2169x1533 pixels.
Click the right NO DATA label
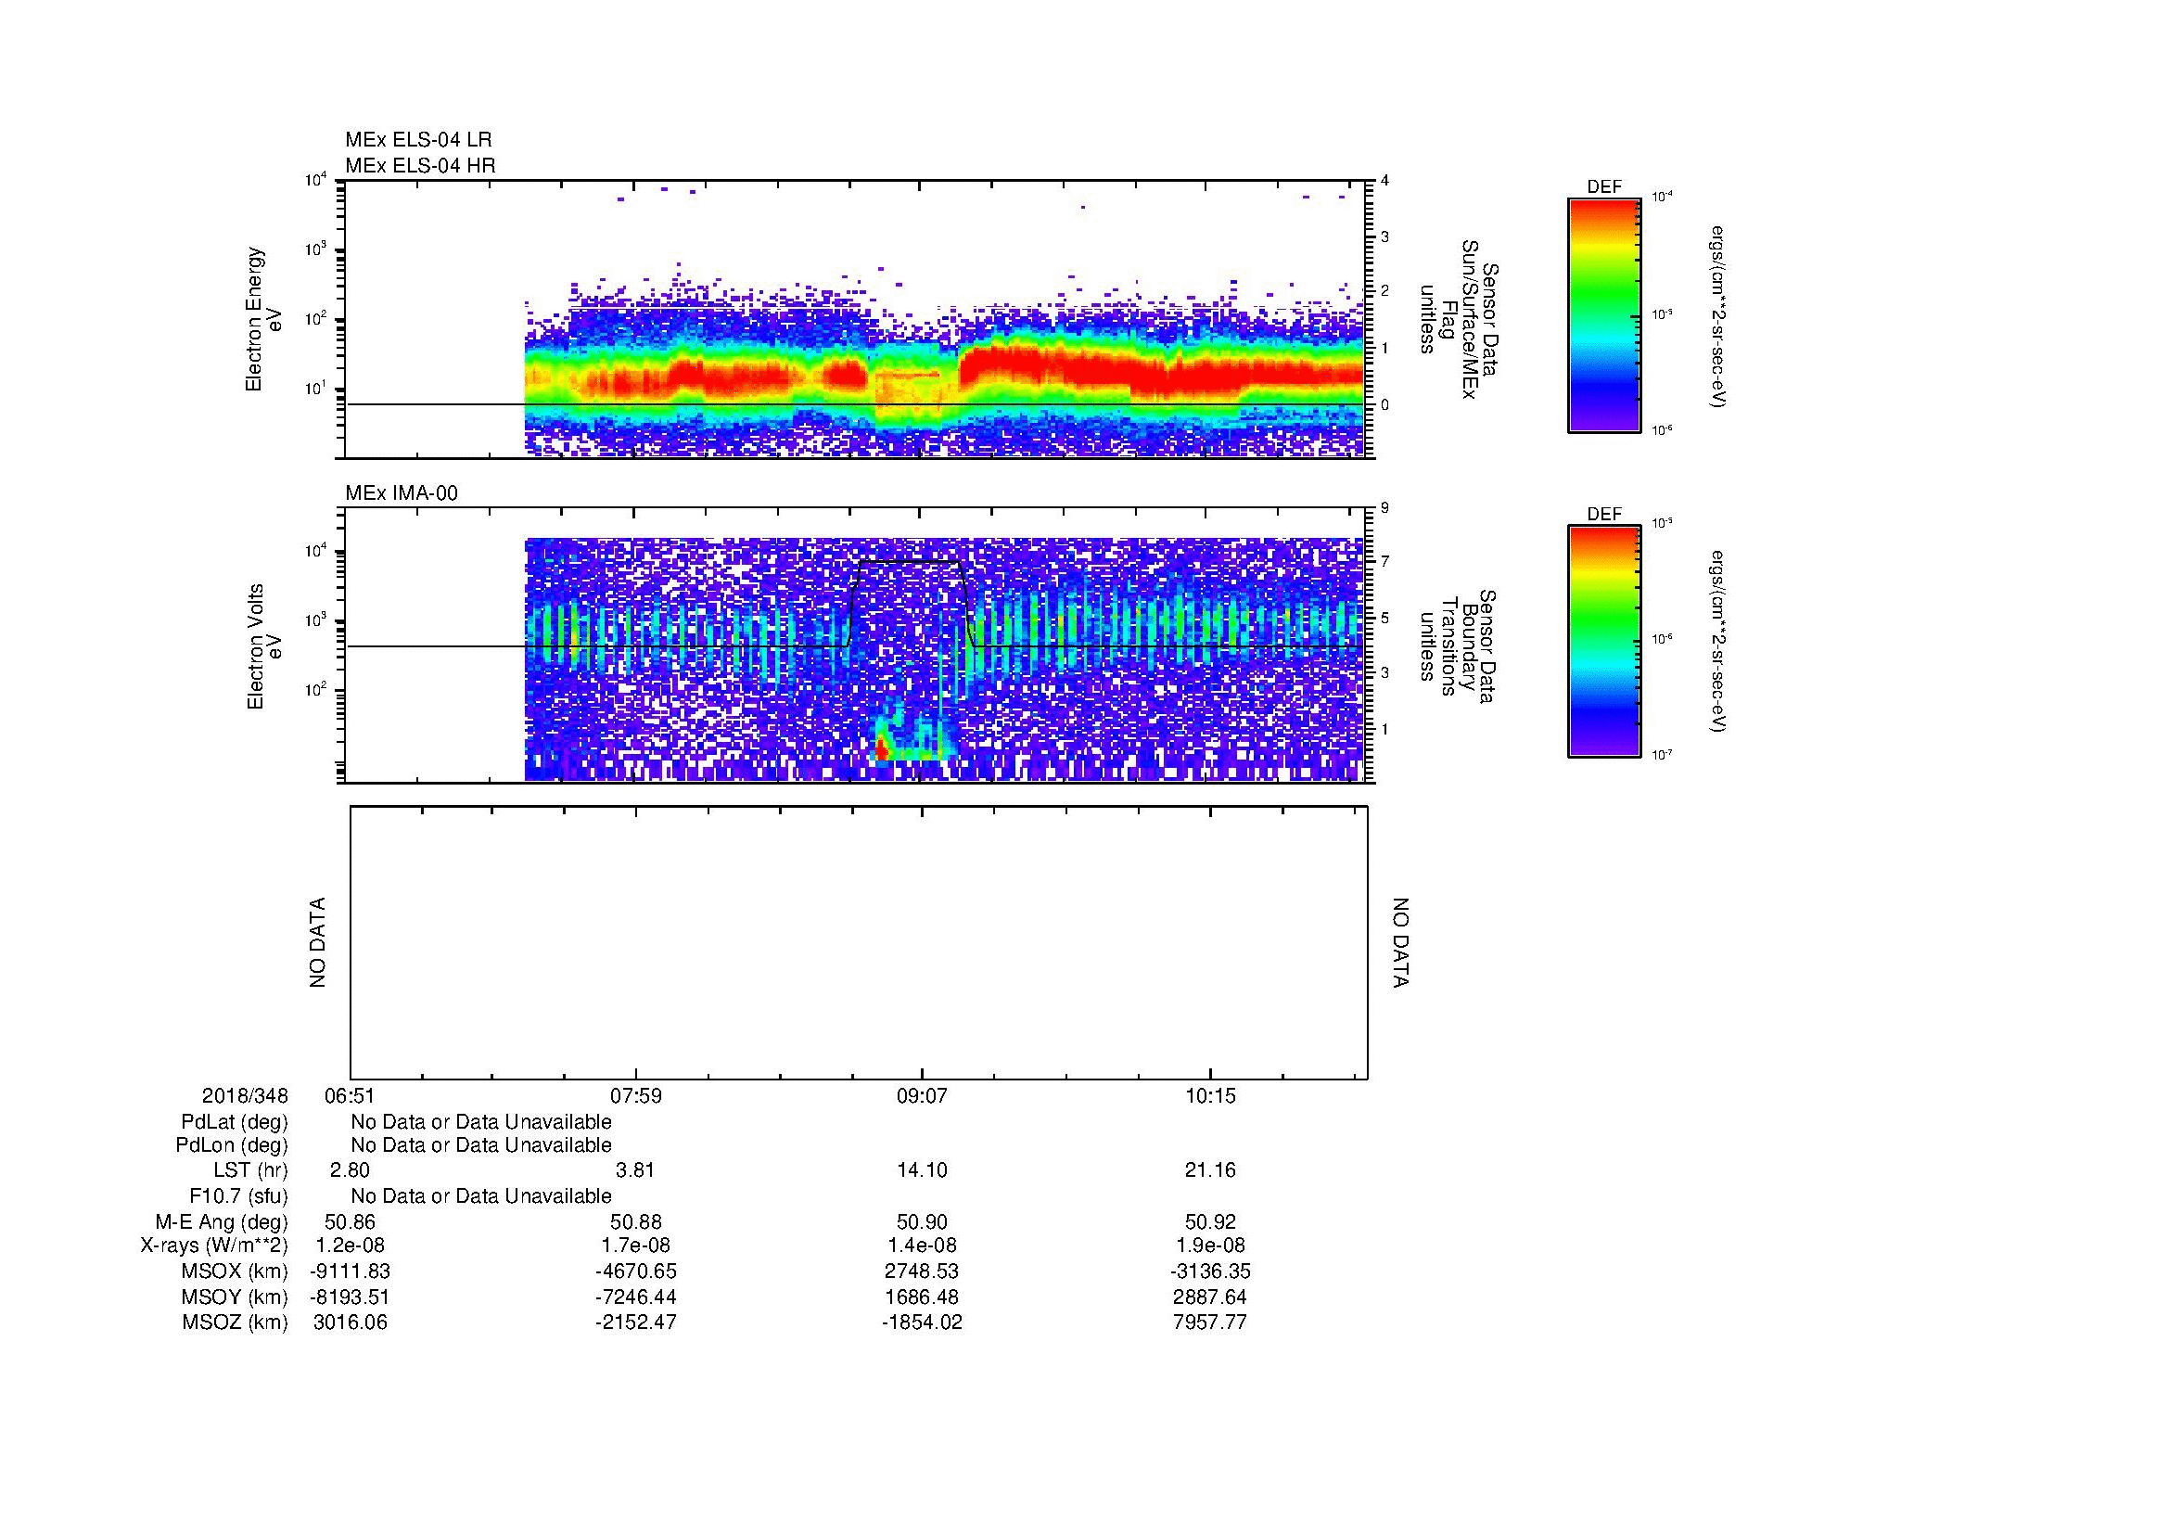1400,942
